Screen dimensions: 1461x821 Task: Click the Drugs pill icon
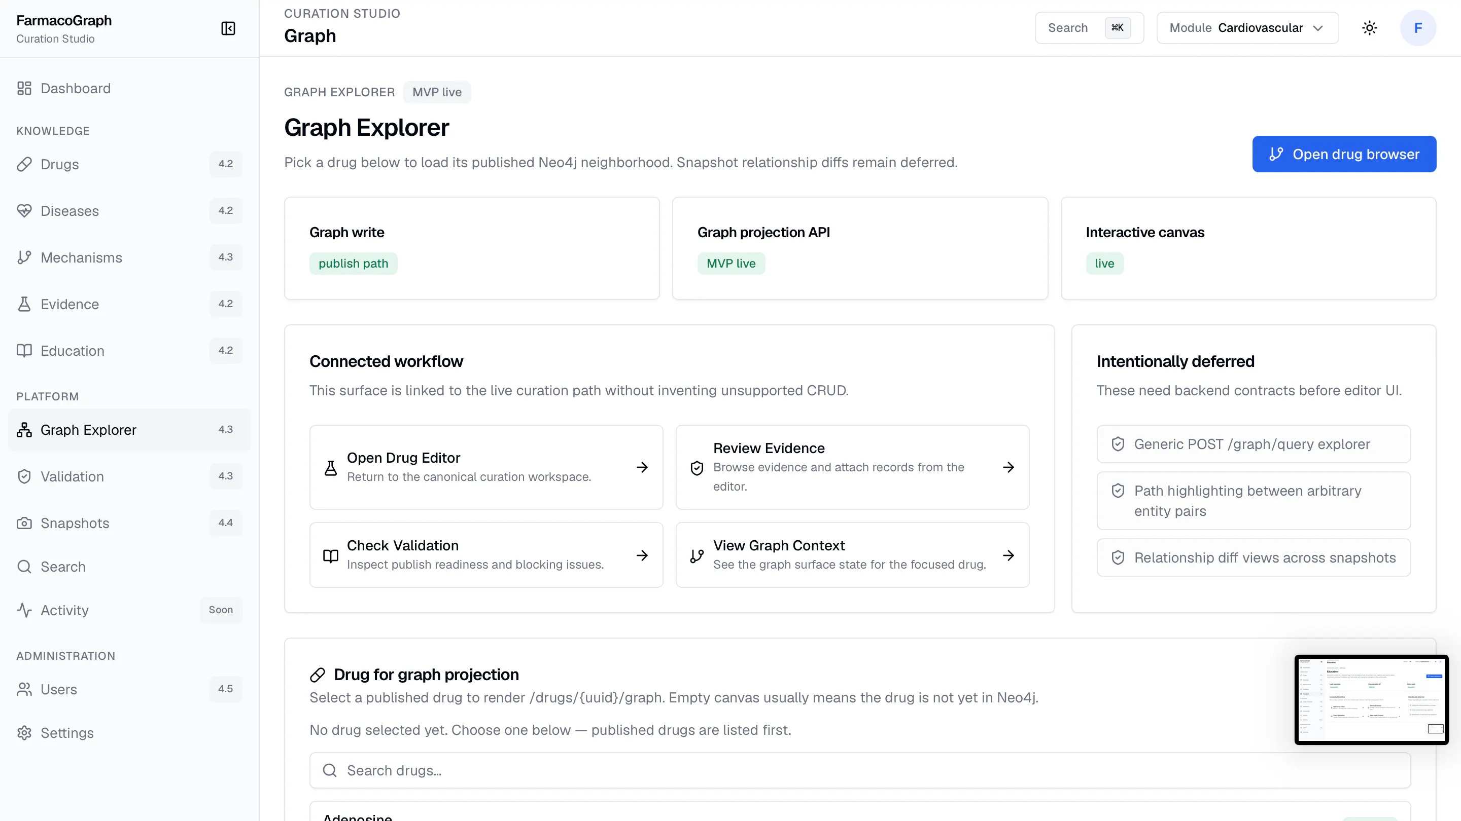[x=24, y=164]
